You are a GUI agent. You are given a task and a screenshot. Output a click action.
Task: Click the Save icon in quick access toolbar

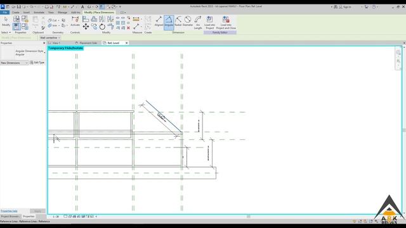[x=18, y=7]
